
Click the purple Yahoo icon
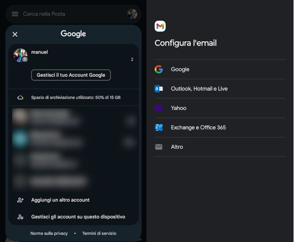click(159, 108)
